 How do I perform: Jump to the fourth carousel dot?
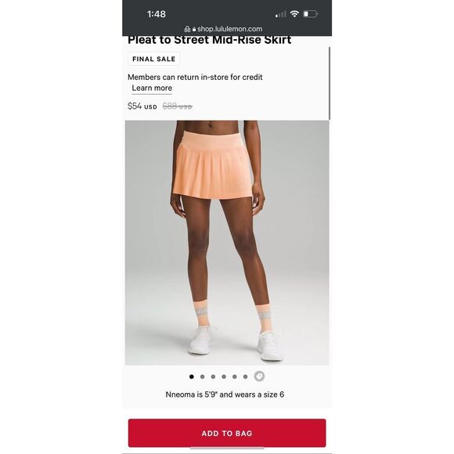point(224,377)
